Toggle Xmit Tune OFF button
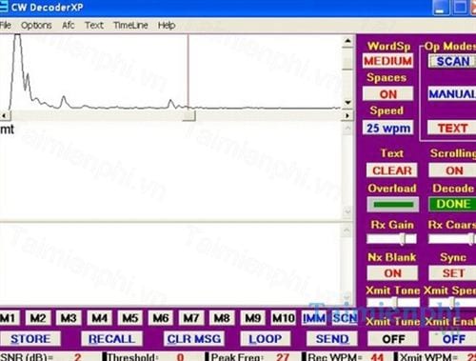Image resolution: width=476 pixels, height=361 pixels. 393,339
